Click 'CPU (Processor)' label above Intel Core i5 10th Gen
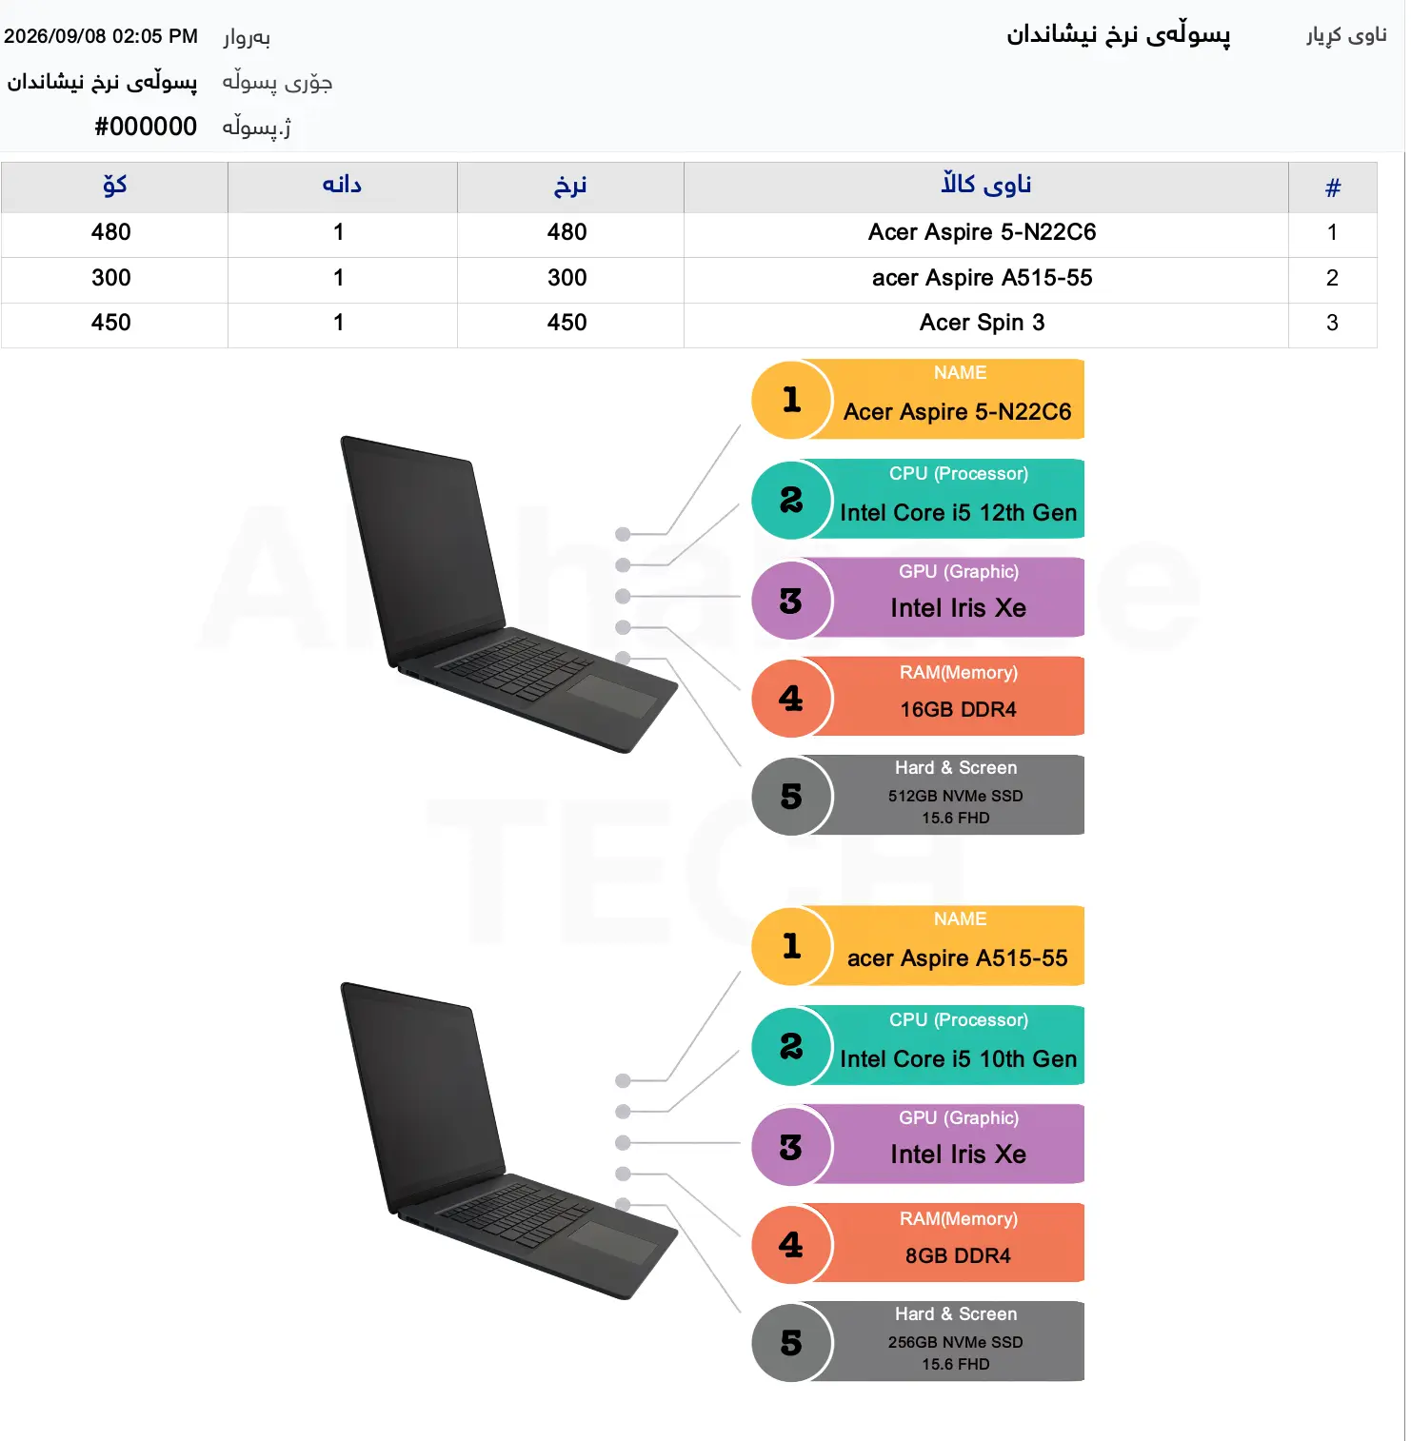 click(959, 1020)
